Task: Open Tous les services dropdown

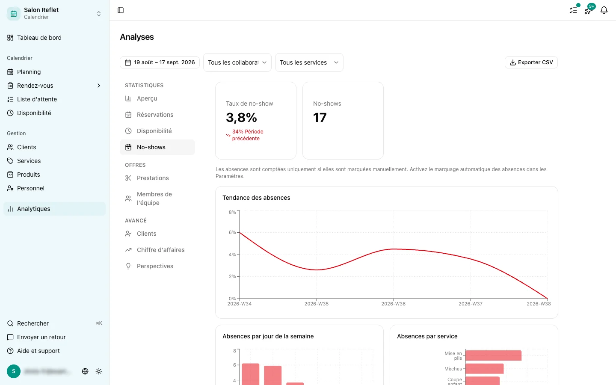Action: click(309, 62)
